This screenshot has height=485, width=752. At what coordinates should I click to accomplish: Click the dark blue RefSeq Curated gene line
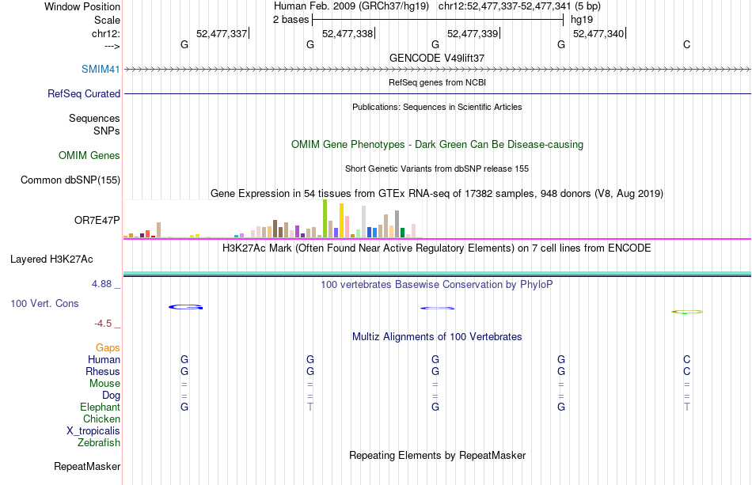(x=438, y=93)
